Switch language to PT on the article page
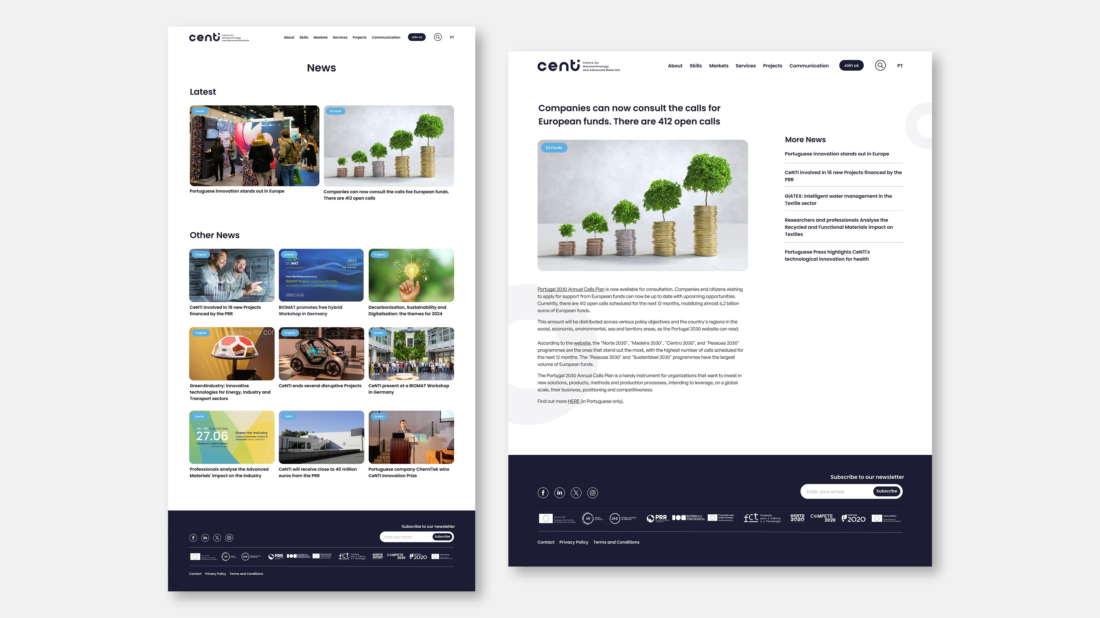Image resolution: width=1100 pixels, height=618 pixels. click(900, 66)
